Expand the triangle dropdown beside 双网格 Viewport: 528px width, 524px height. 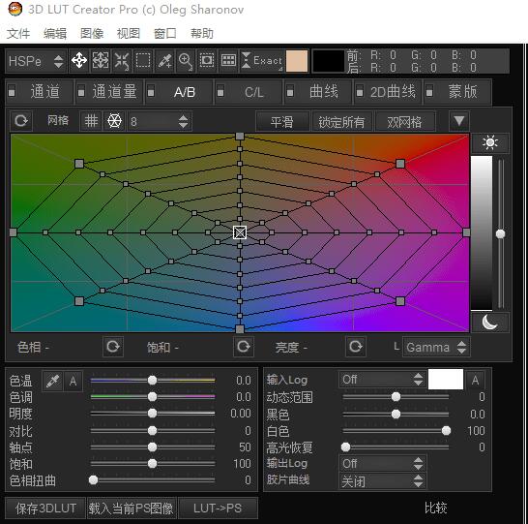tap(459, 121)
